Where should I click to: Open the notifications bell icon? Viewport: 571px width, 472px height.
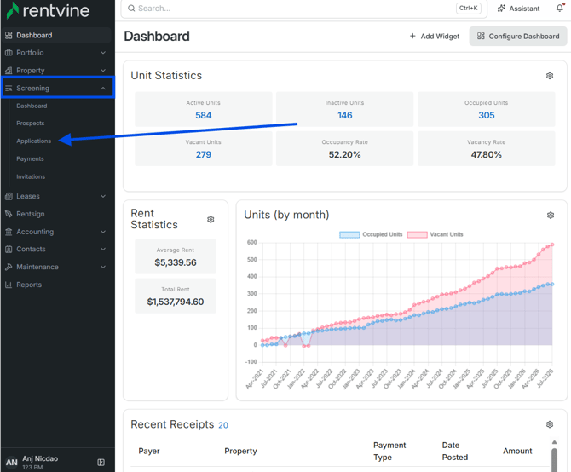(560, 8)
